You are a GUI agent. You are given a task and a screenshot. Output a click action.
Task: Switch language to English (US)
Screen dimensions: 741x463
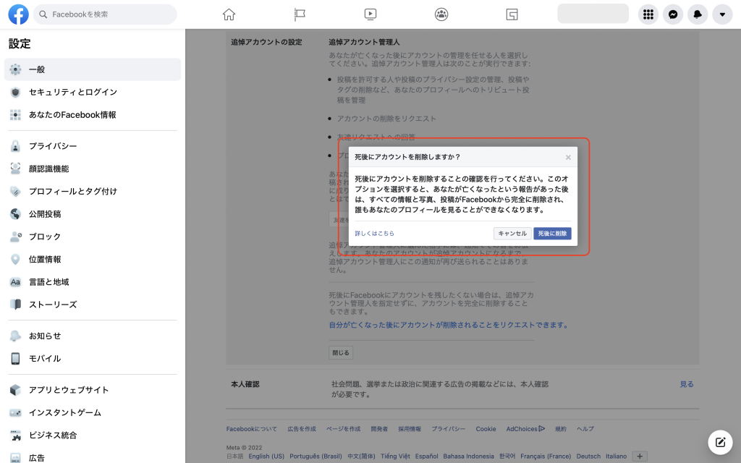tap(266, 456)
